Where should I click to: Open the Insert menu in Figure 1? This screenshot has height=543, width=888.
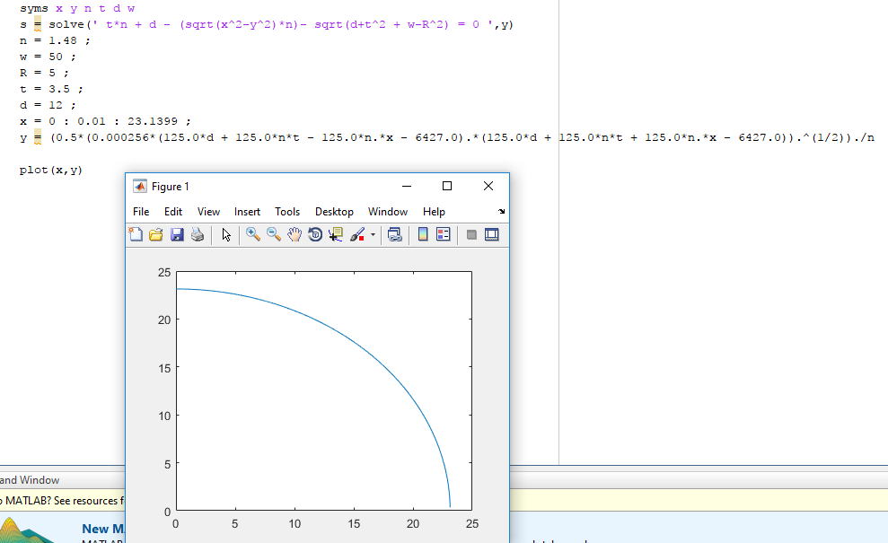(x=247, y=212)
